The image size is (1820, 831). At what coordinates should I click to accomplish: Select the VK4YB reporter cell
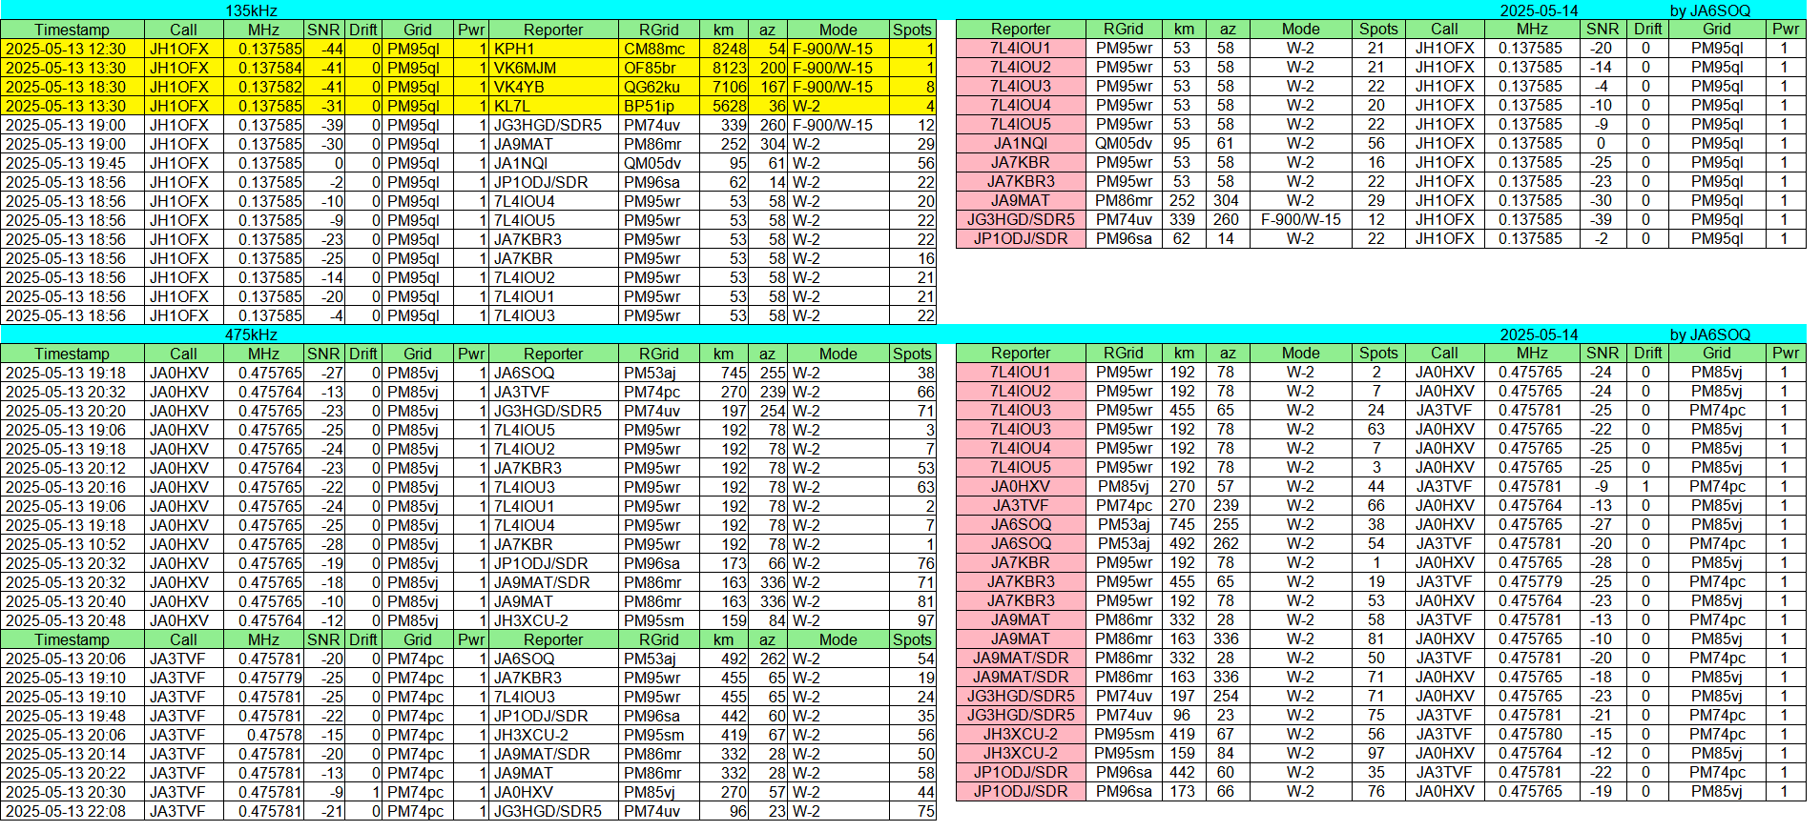(553, 87)
